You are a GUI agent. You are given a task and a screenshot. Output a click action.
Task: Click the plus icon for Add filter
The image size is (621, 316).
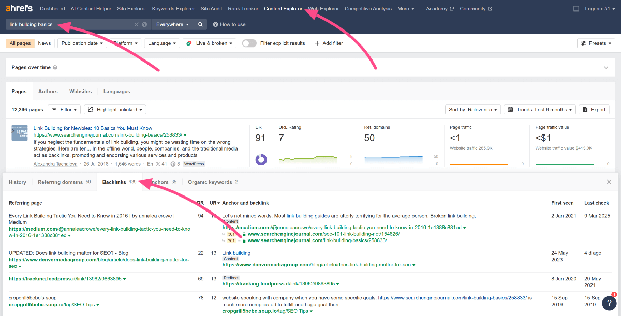coord(317,43)
